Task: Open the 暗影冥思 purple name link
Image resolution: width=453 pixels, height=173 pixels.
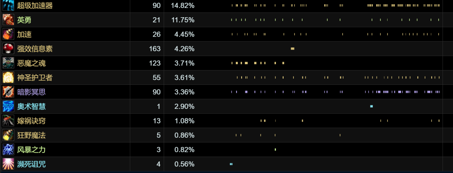Action: click(31, 92)
